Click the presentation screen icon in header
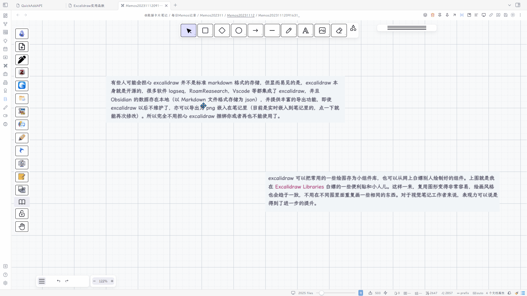The width and height of the screenshot is (527, 296). coord(484,15)
